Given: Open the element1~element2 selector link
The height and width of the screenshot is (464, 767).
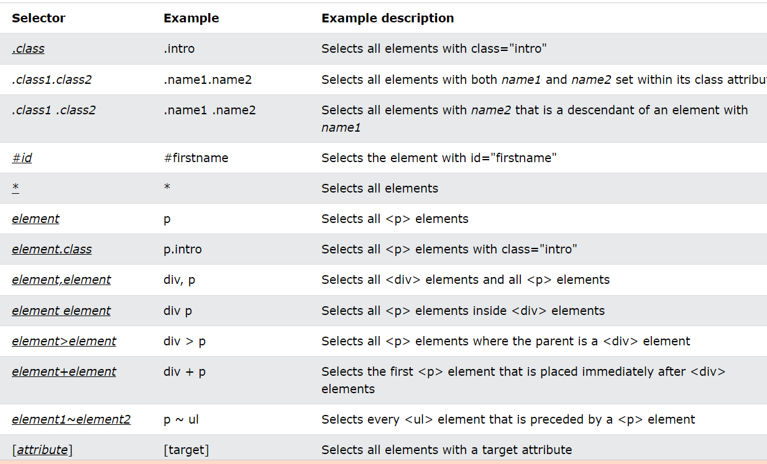Looking at the screenshot, I should tap(71, 419).
